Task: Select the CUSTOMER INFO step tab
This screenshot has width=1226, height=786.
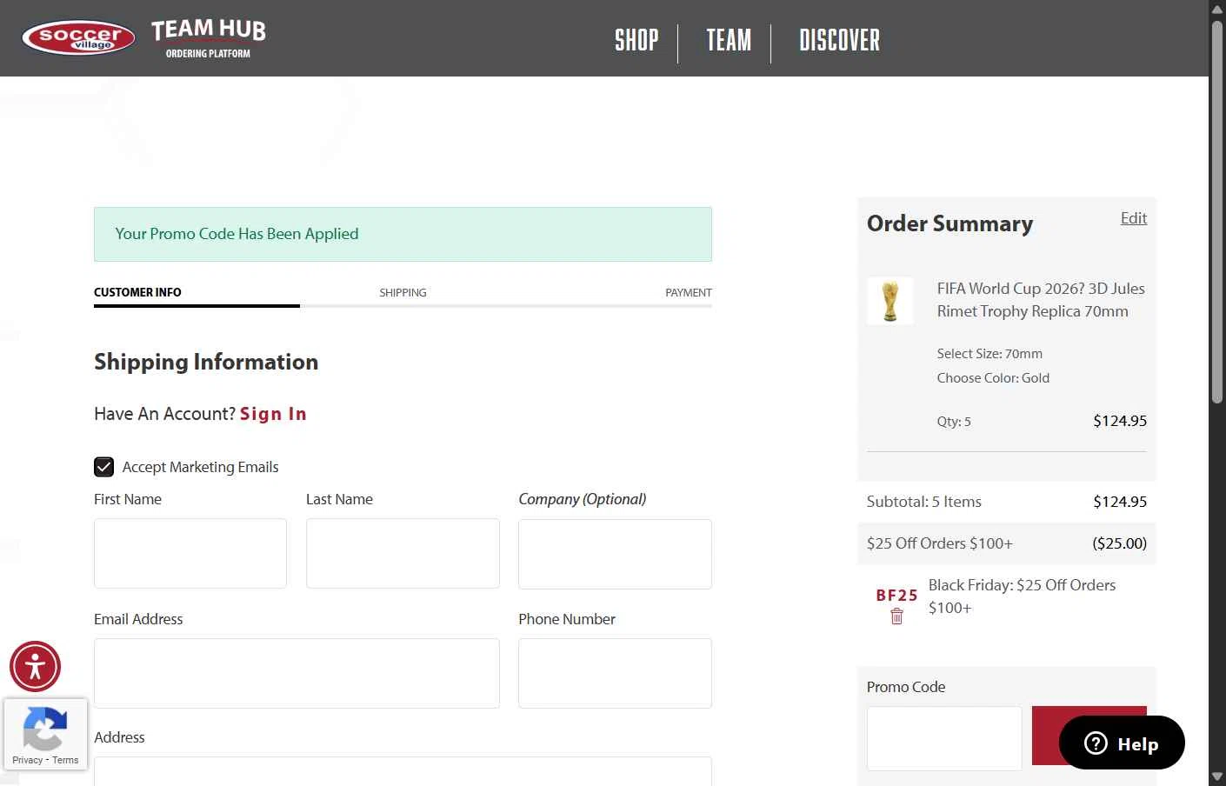Action: 137,292
